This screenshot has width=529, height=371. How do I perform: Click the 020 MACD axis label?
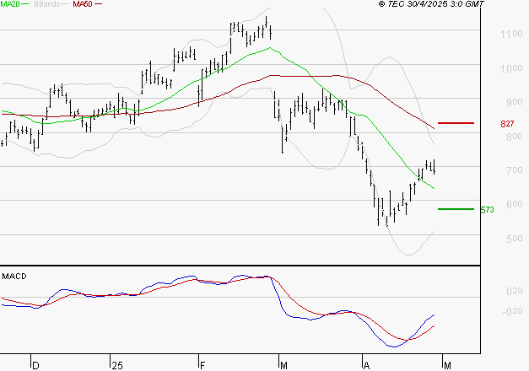coord(514,291)
